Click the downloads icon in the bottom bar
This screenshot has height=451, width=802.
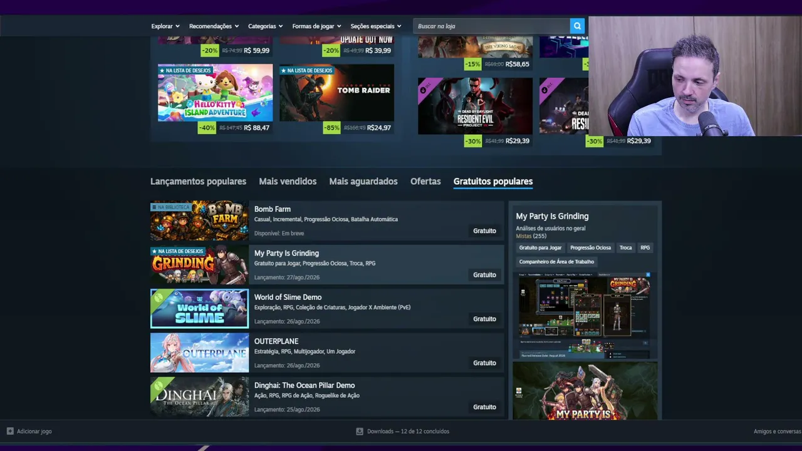click(x=360, y=431)
